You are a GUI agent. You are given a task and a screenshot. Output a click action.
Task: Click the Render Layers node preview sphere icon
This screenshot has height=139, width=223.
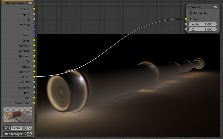tap(31, 3)
